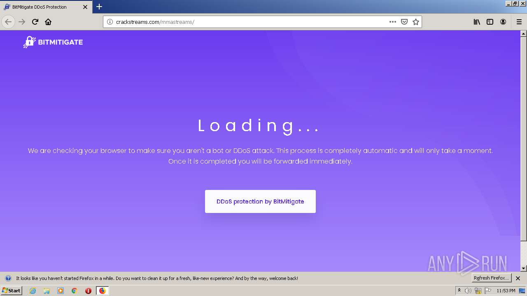Click the notification bar info icon

pyautogui.click(x=8, y=278)
